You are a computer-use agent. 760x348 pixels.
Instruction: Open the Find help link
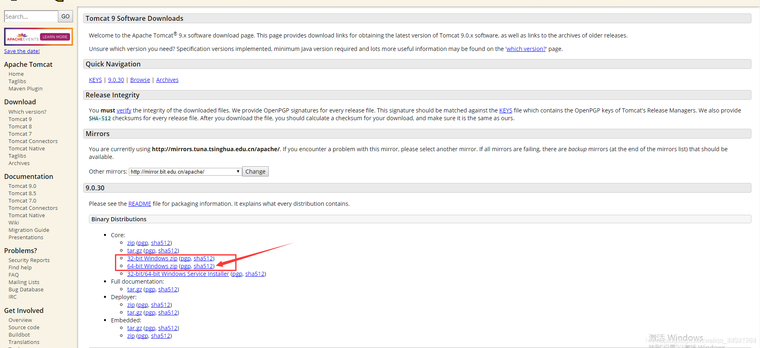pyautogui.click(x=20, y=267)
